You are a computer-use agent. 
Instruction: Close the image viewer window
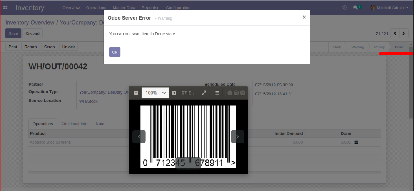[243, 93]
